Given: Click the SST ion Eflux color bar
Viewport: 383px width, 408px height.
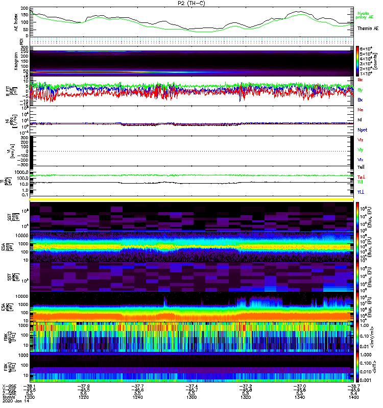Looking at the screenshot, I should pyautogui.click(x=358, y=217).
